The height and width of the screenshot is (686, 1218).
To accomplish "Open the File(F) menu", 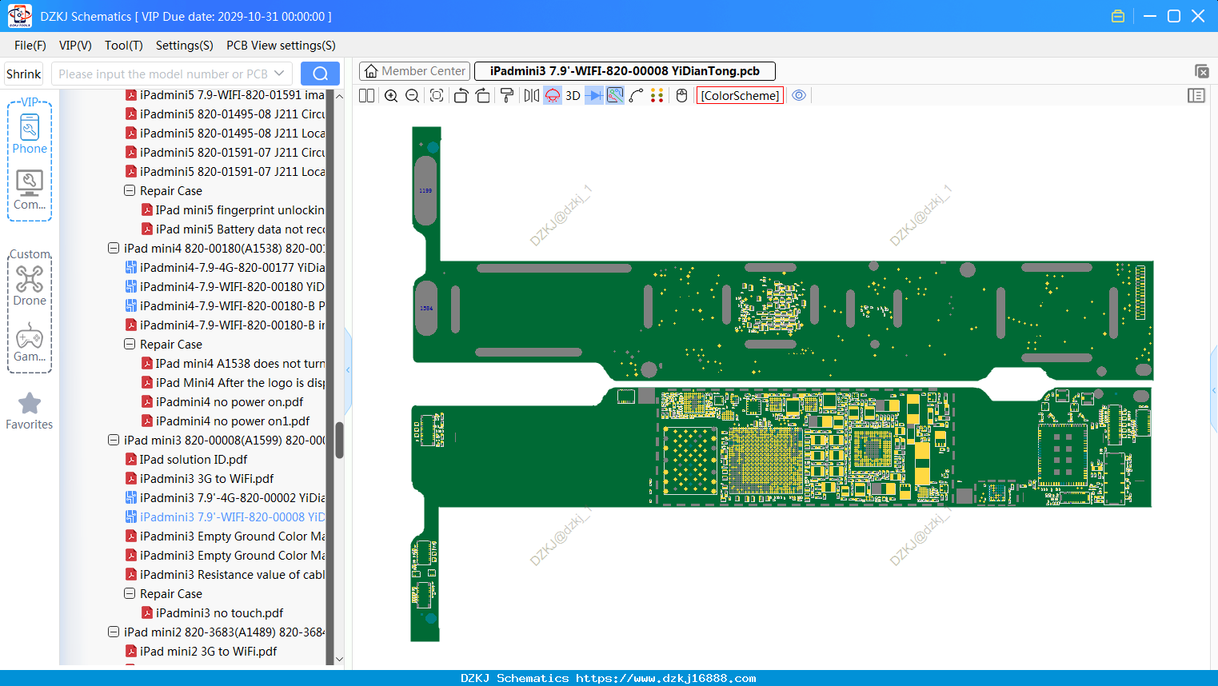I will [x=30, y=46].
